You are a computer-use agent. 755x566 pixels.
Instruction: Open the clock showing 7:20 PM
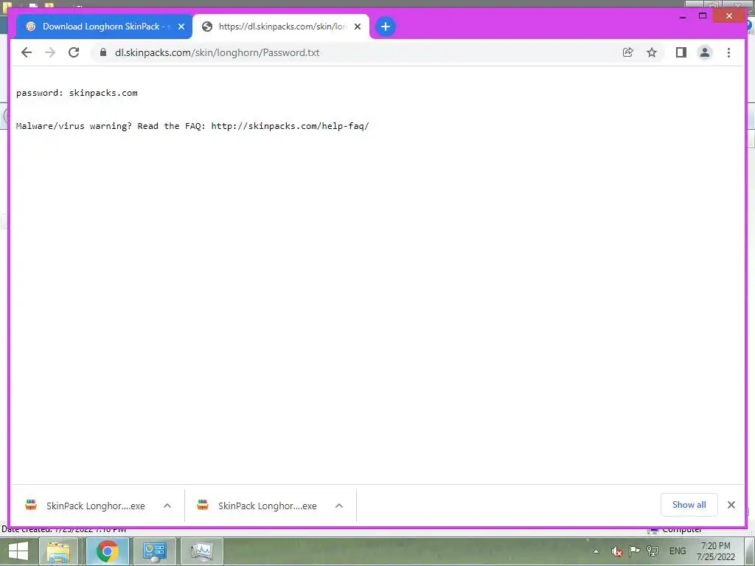point(716,551)
